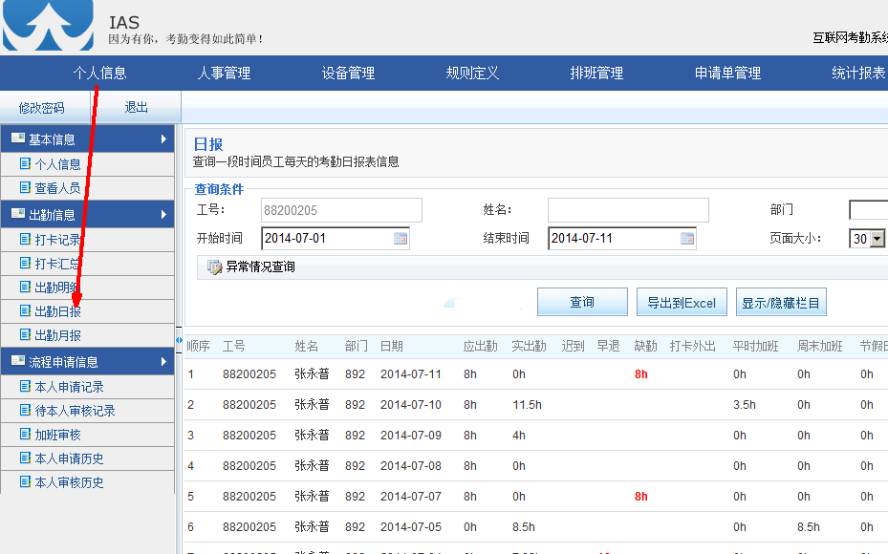This screenshot has width=888, height=554.
Task: Click the 日期 column header
Action: pyautogui.click(x=391, y=347)
